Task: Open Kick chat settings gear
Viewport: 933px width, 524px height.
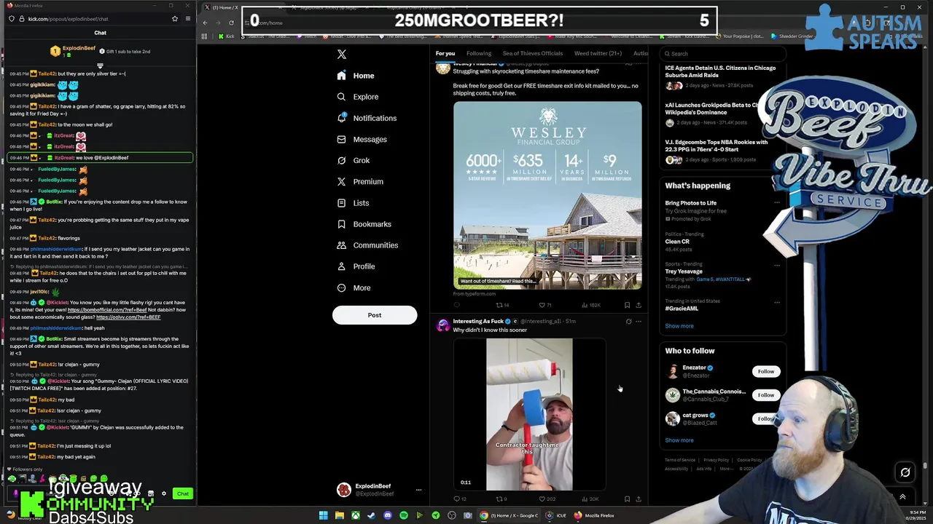Action: [x=163, y=494]
